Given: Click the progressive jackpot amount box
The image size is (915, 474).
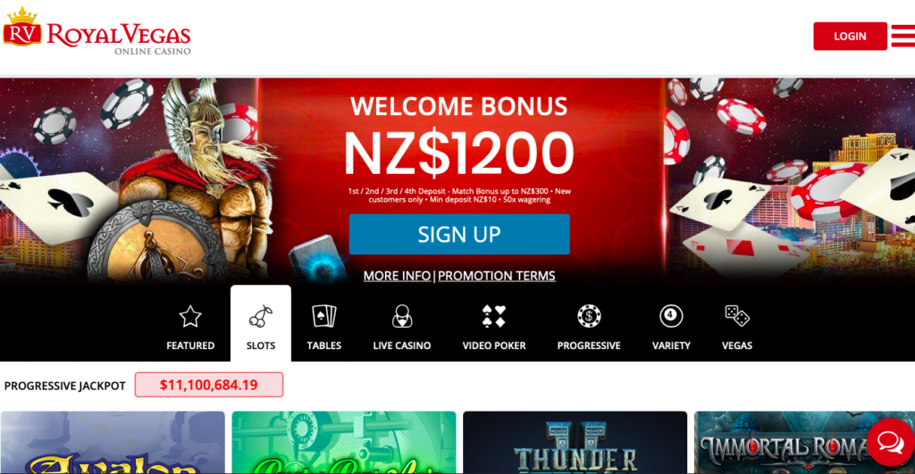Looking at the screenshot, I should pyautogui.click(x=209, y=385).
